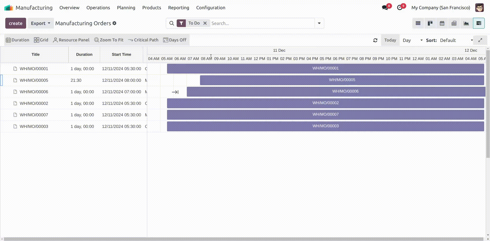Click the refresh Gantt icon
Viewport: 490px width, 241px height.
[375, 40]
